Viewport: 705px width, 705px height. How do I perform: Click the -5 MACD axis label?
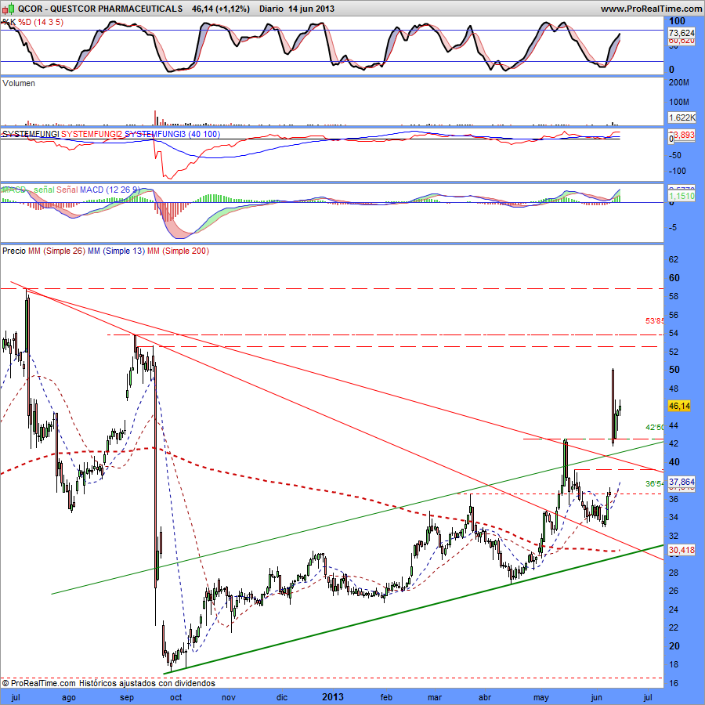pos(673,227)
